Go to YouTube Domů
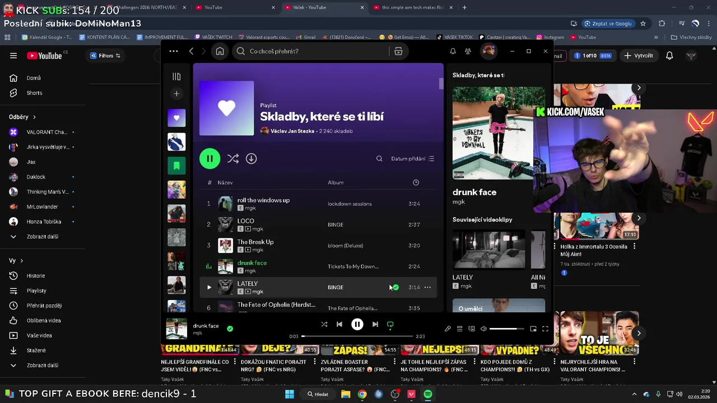Viewport: 717px width, 403px height. (34, 78)
